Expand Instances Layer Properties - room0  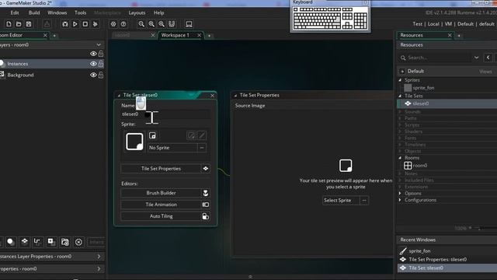tap(99, 256)
